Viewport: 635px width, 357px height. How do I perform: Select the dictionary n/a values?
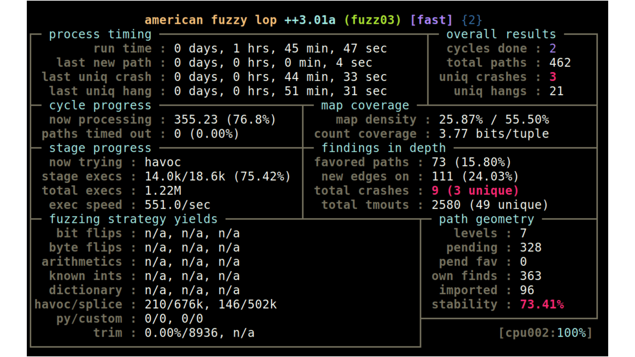192,290
